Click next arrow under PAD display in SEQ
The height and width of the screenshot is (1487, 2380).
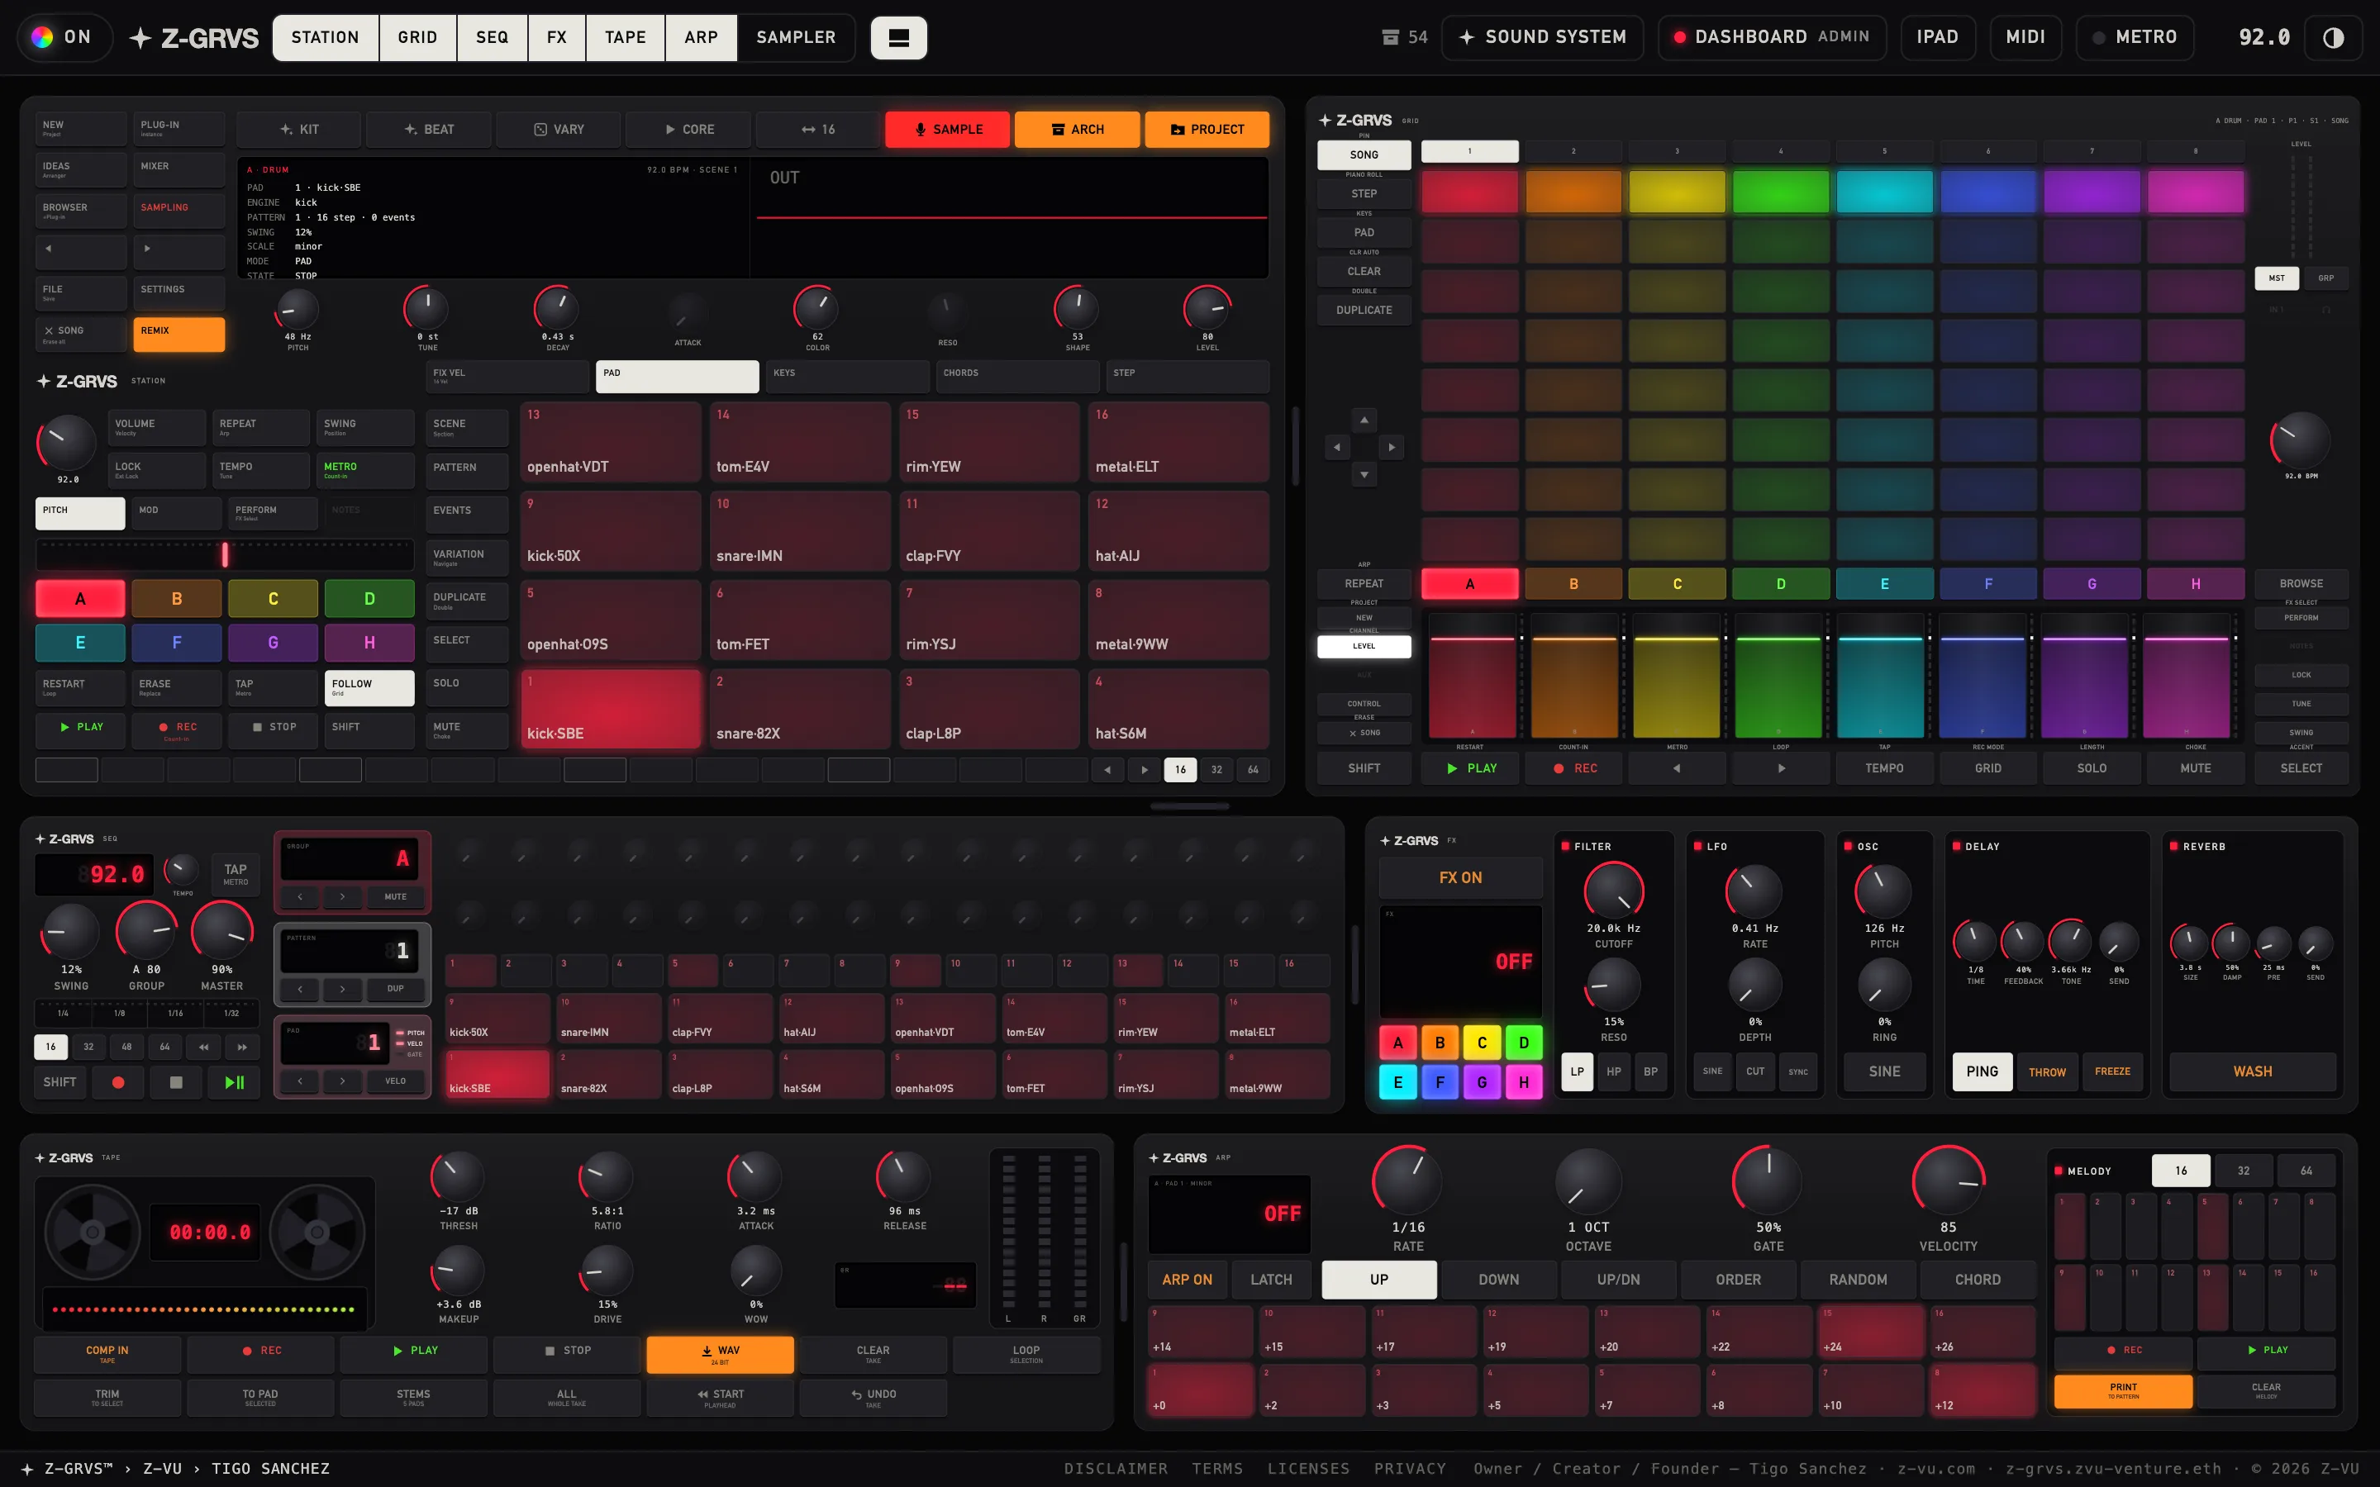(x=342, y=1081)
